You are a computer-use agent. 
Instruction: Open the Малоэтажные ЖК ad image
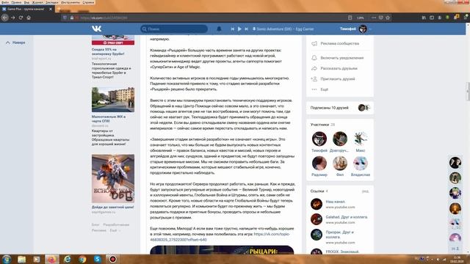click(113, 100)
